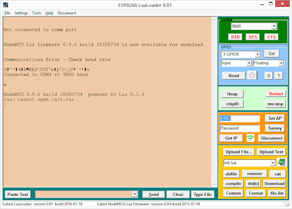Click 'lua: cannot open init.lua' in terminal
The width and height of the screenshot is (292, 209).
click(39, 99)
